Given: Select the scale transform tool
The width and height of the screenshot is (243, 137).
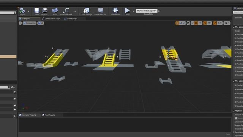Looking at the screenshot, I should tap(184, 23).
